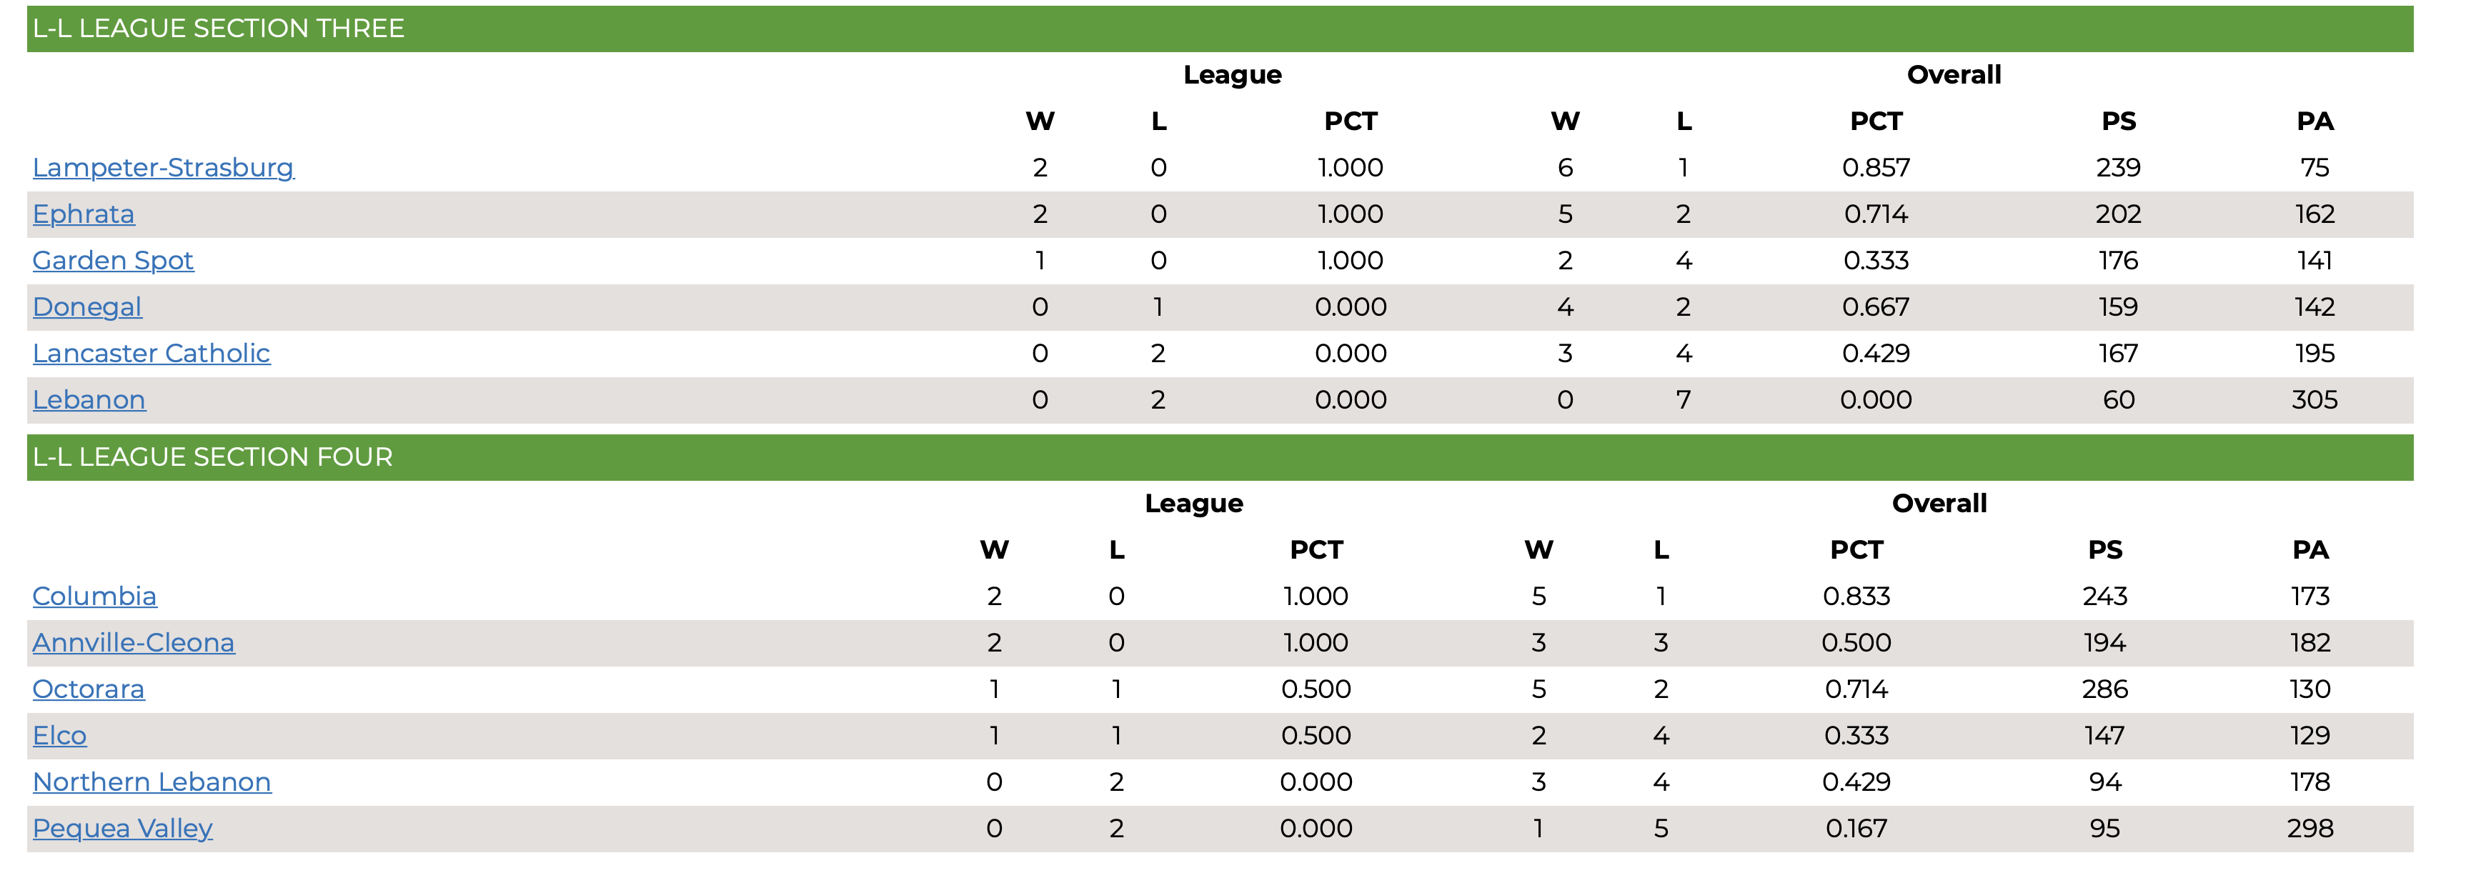Click the Section Four League PCT column header
This screenshot has height=883, width=2481.
(x=1316, y=550)
